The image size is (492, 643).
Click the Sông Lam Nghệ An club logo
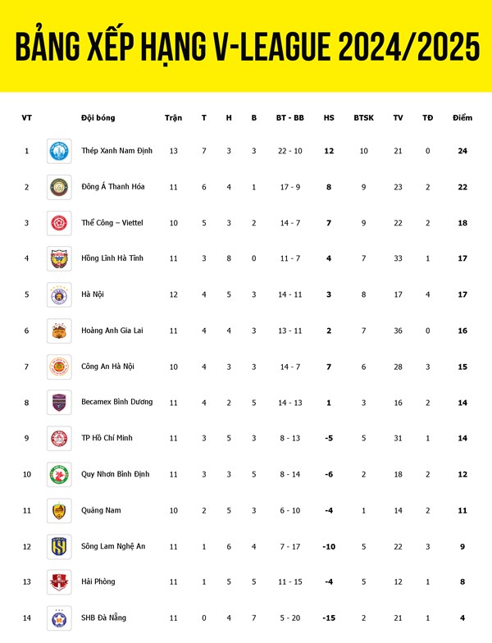coord(59,546)
